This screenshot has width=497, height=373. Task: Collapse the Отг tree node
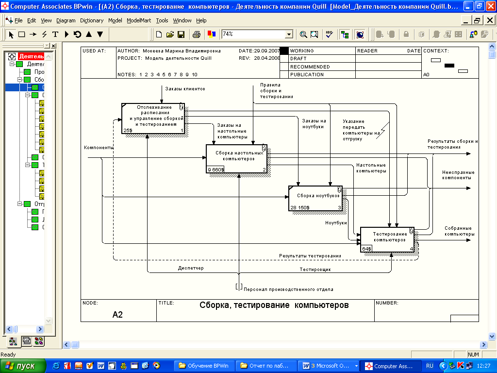(x=19, y=203)
